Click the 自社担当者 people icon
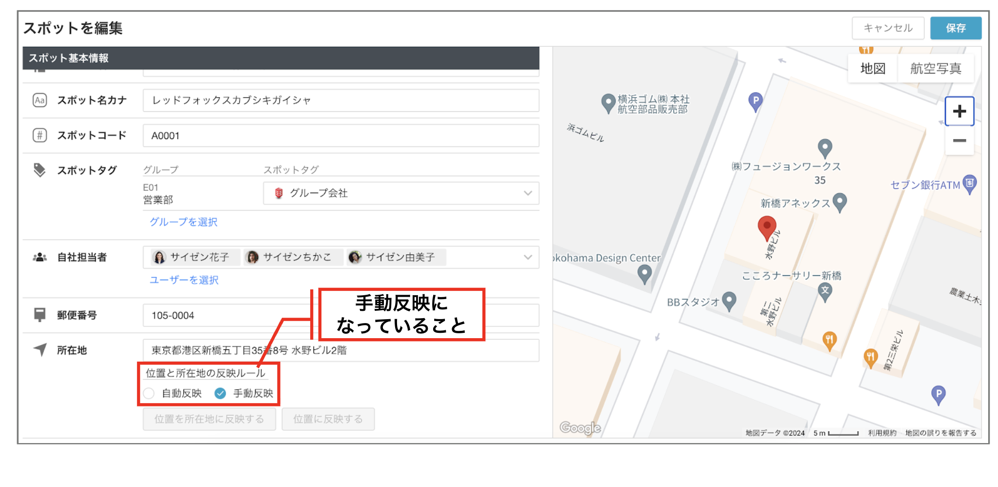Viewport: 998px width, 487px height. [x=40, y=257]
